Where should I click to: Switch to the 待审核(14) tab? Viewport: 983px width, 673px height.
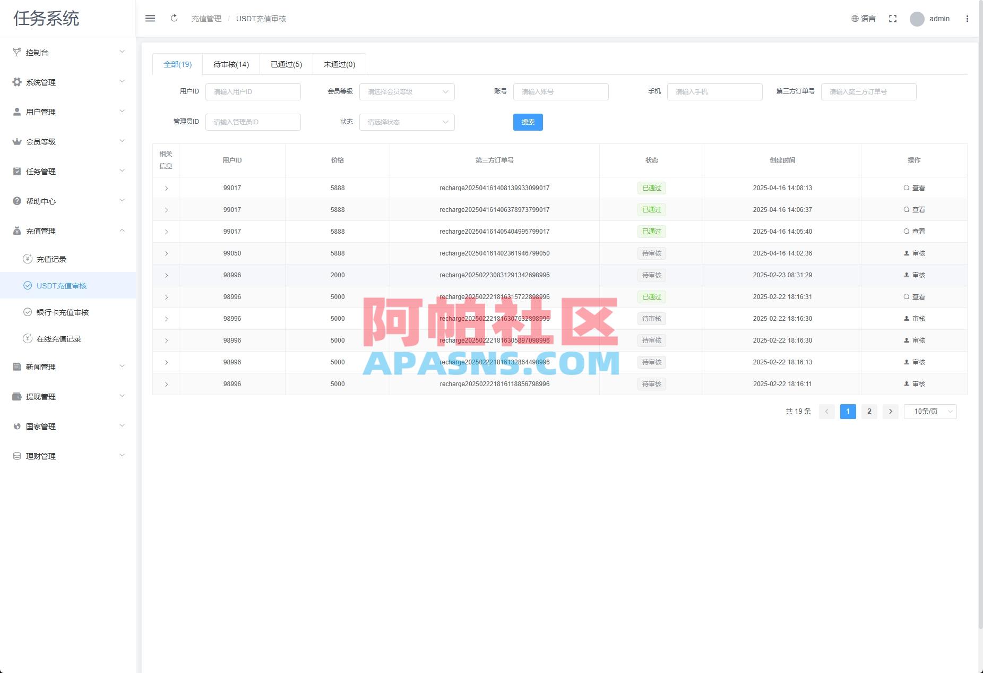coord(230,64)
